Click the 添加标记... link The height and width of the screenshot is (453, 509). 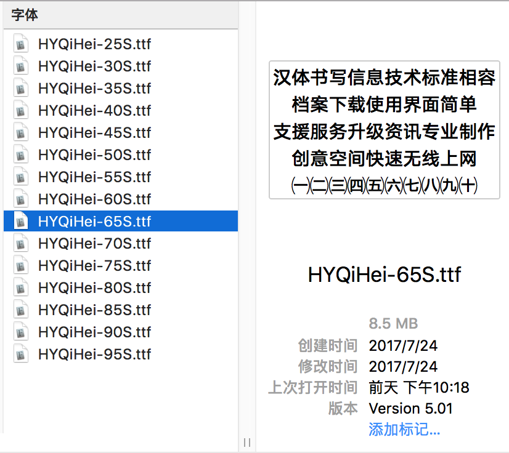coord(404,430)
